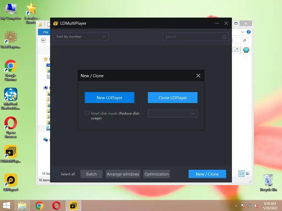Screen dimensions: 282x211
Task: Close the New / Clone dialog
Action: (x=198, y=76)
